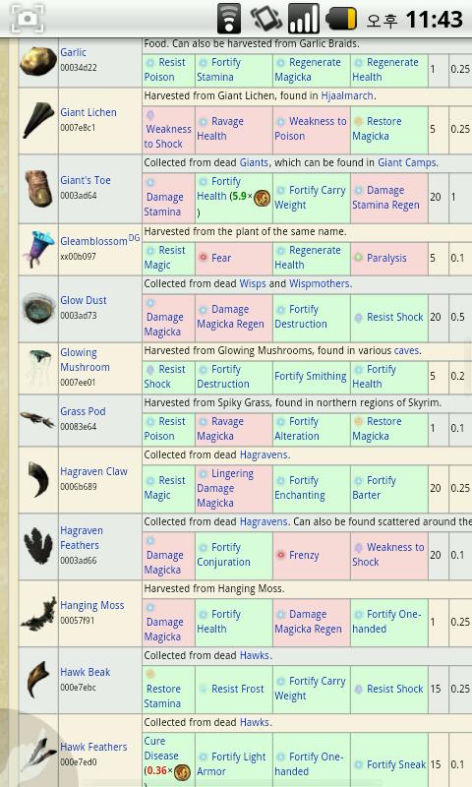Tap the Glow Dust bowl icon
The width and height of the screenshot is (472, 787).
coord(38,308)
